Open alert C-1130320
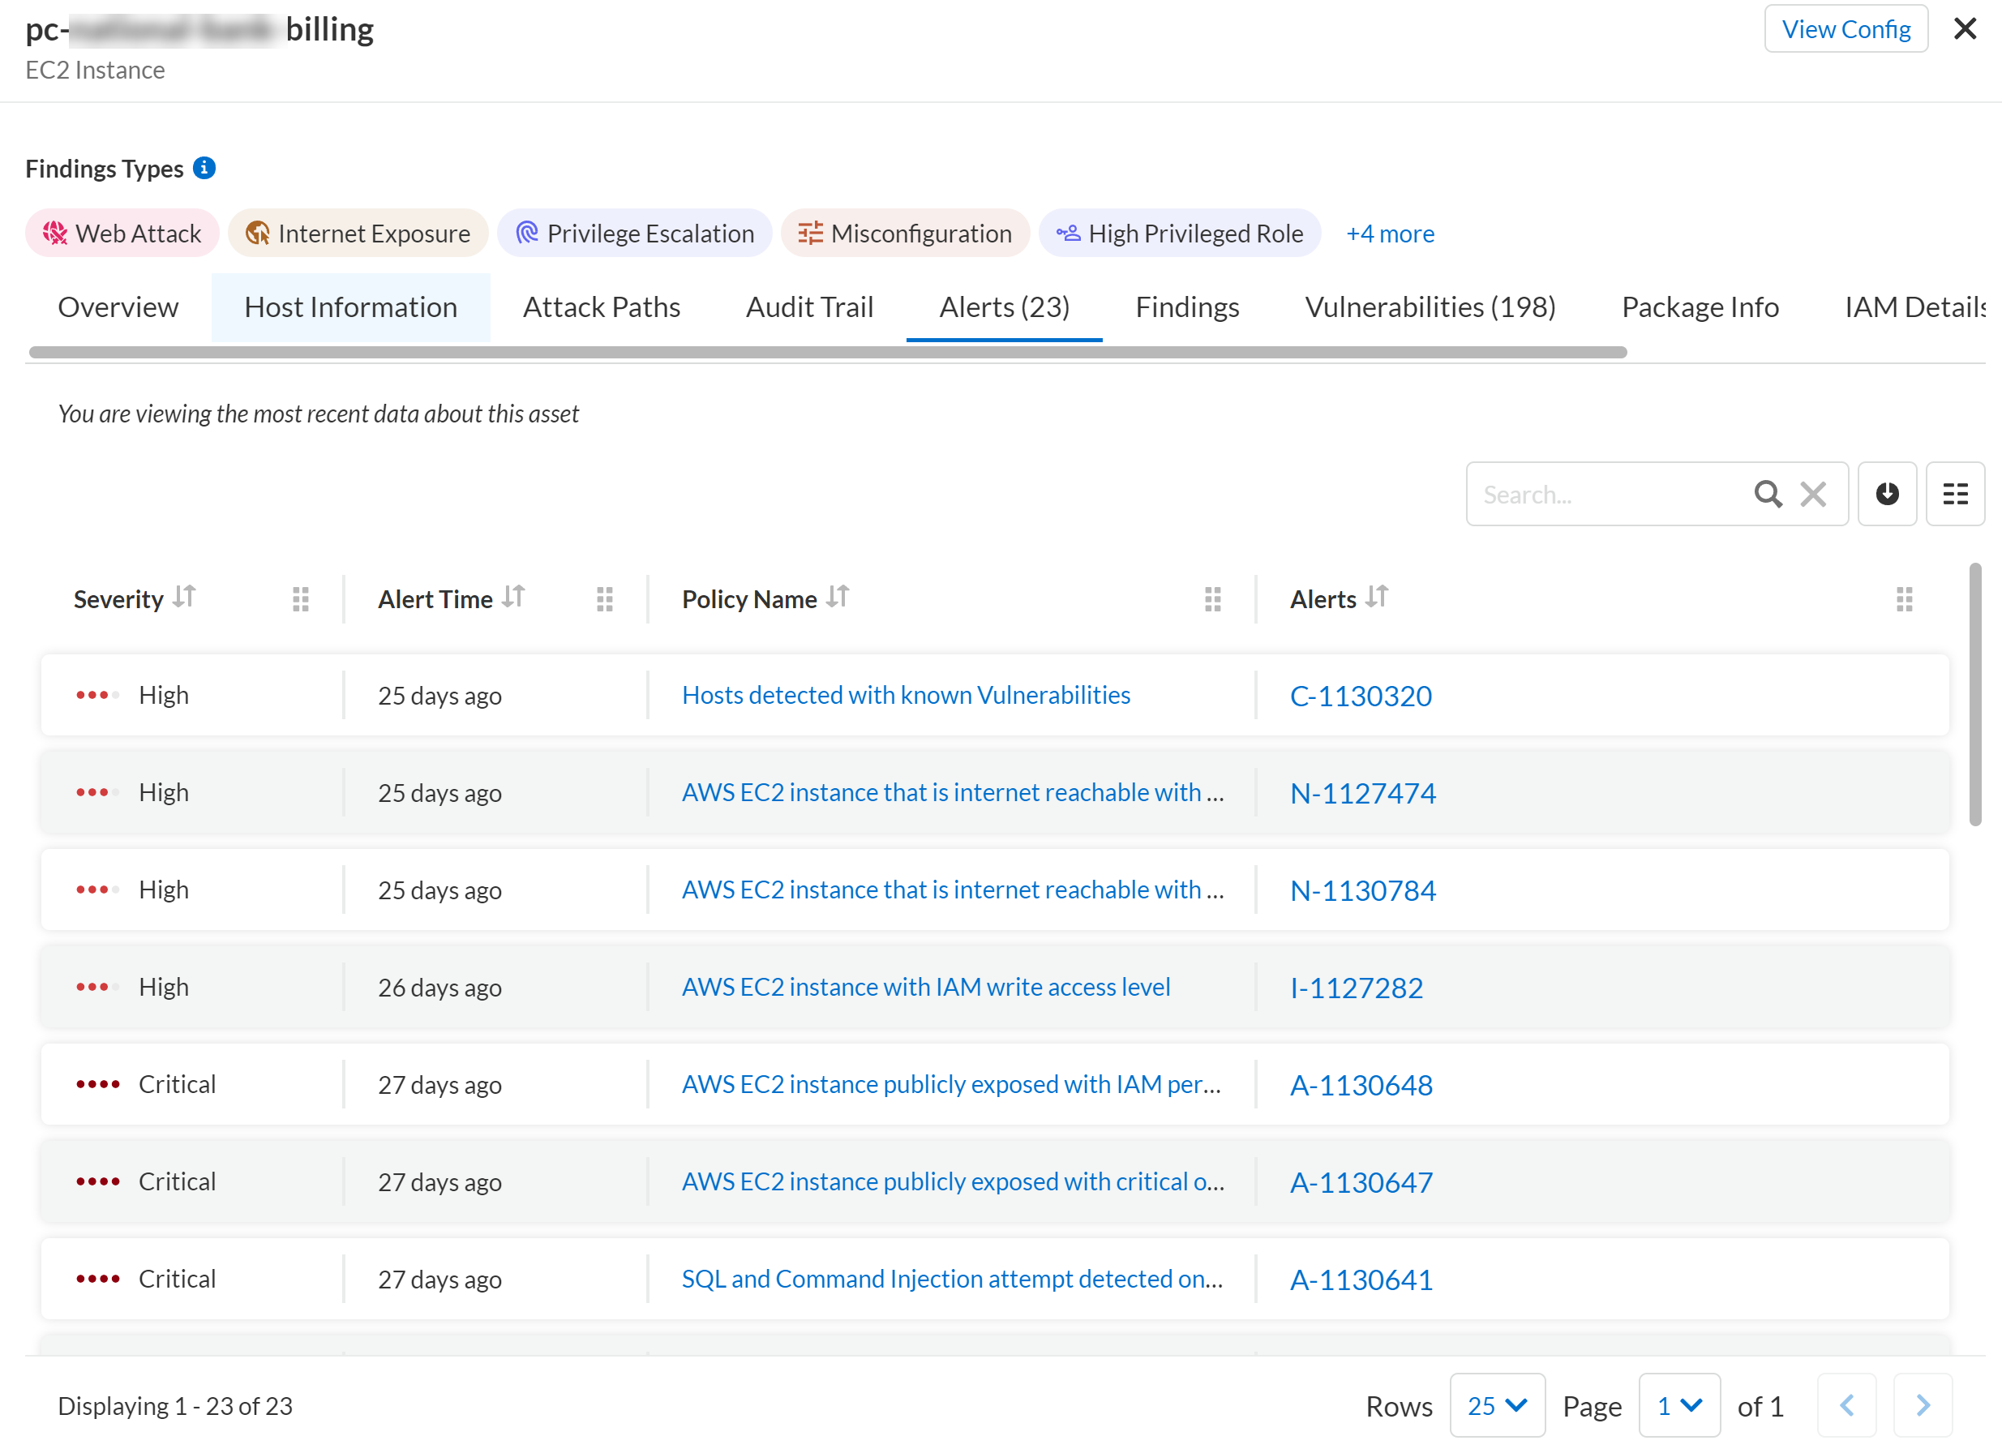 point(1361,697)
